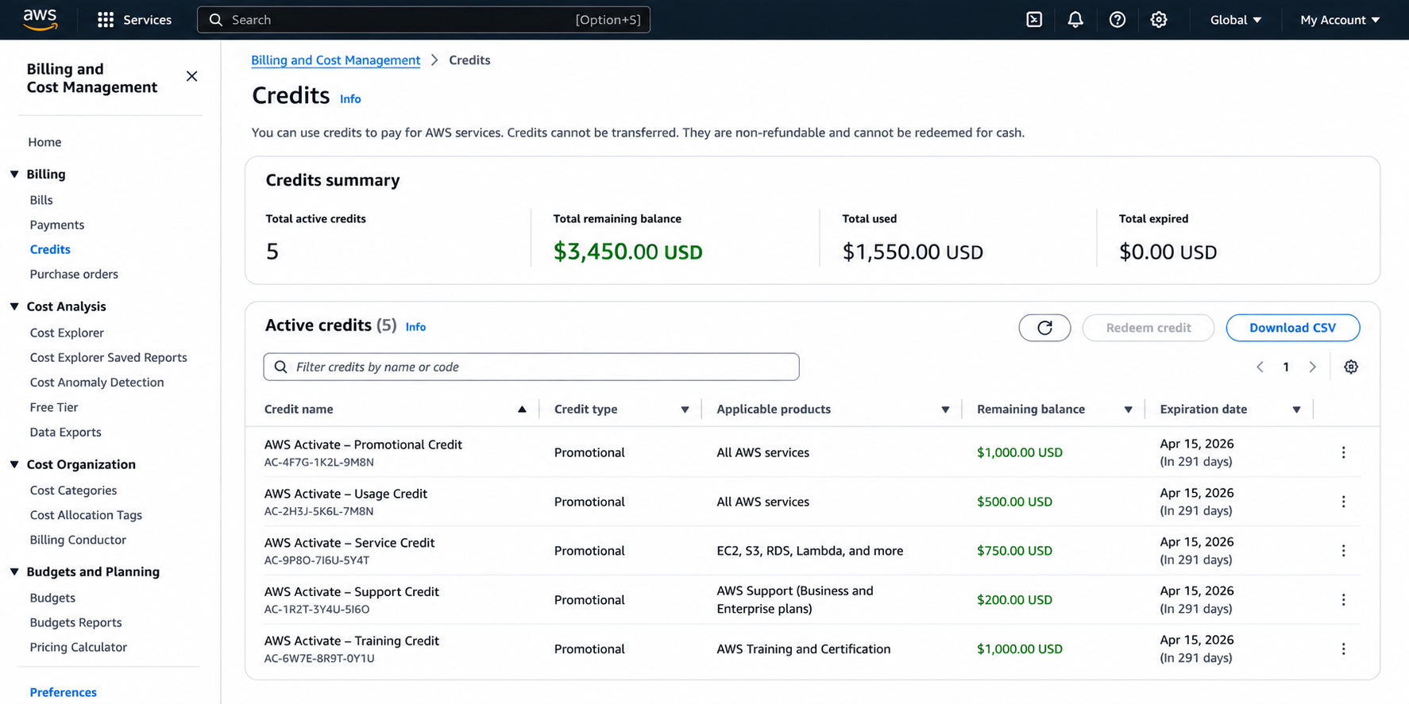This screenshot has width=1409, height=704.
Task: Sort by Expiration date column
Action: (1296, 410)
